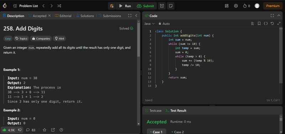Open the 83 comments
The width and height of the screenshot is (285, 134).
(31, 130)
